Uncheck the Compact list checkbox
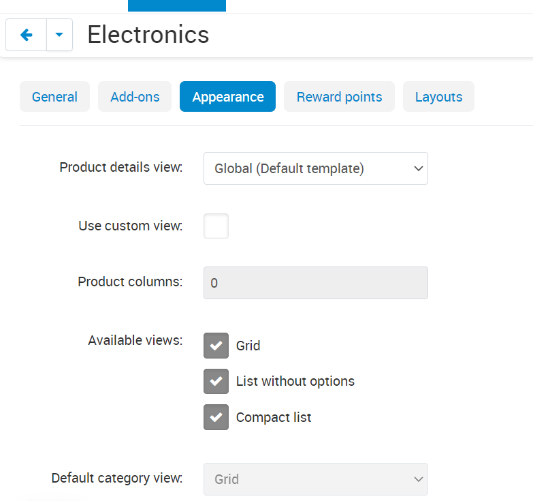 (x=216, y=417)
